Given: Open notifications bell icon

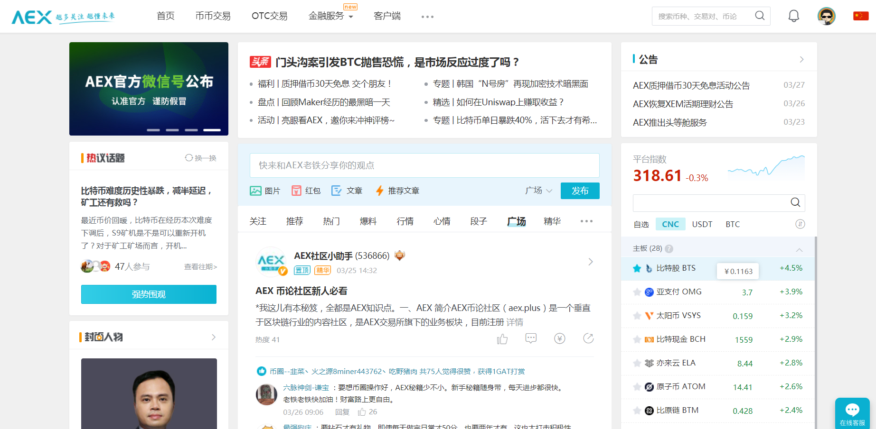Looking at the screenshot, I should click(794, 16).
